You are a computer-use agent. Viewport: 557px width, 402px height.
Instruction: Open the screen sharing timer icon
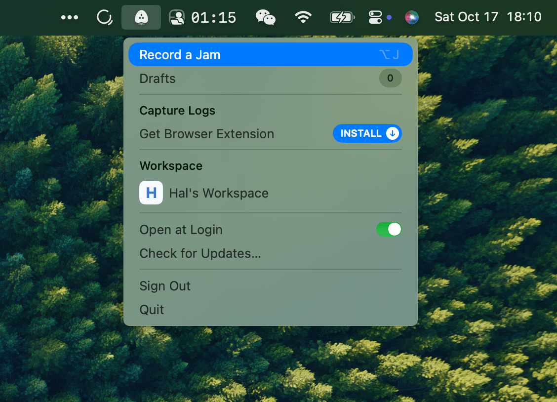click(x=177, y=17)
